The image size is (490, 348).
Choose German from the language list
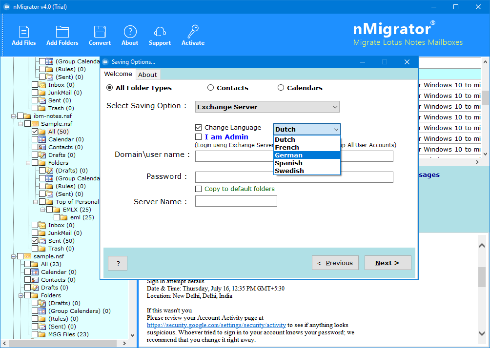[306, 155]
